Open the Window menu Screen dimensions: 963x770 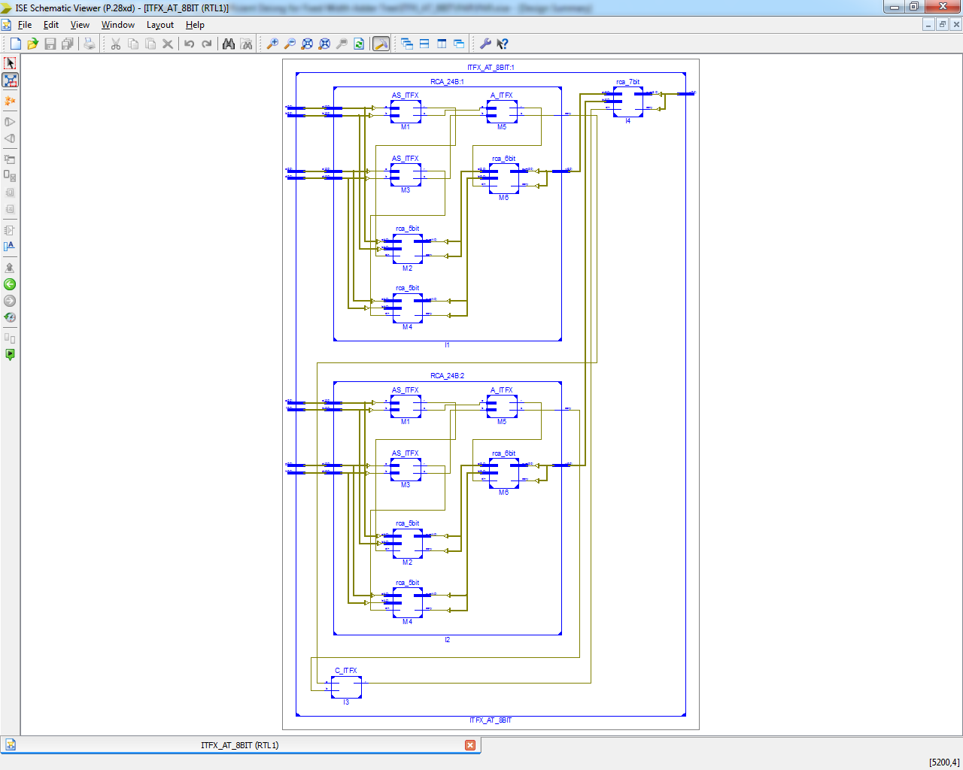118,25
